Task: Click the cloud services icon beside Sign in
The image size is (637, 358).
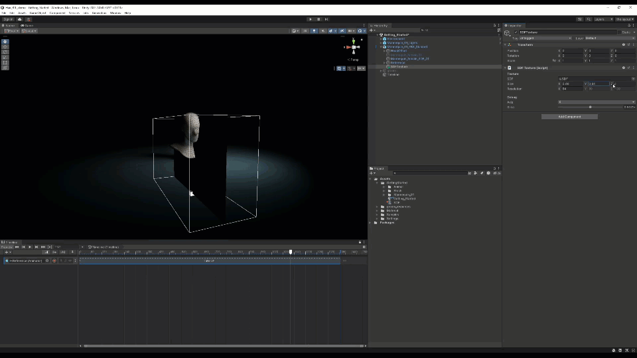Action: coord(20,19)
